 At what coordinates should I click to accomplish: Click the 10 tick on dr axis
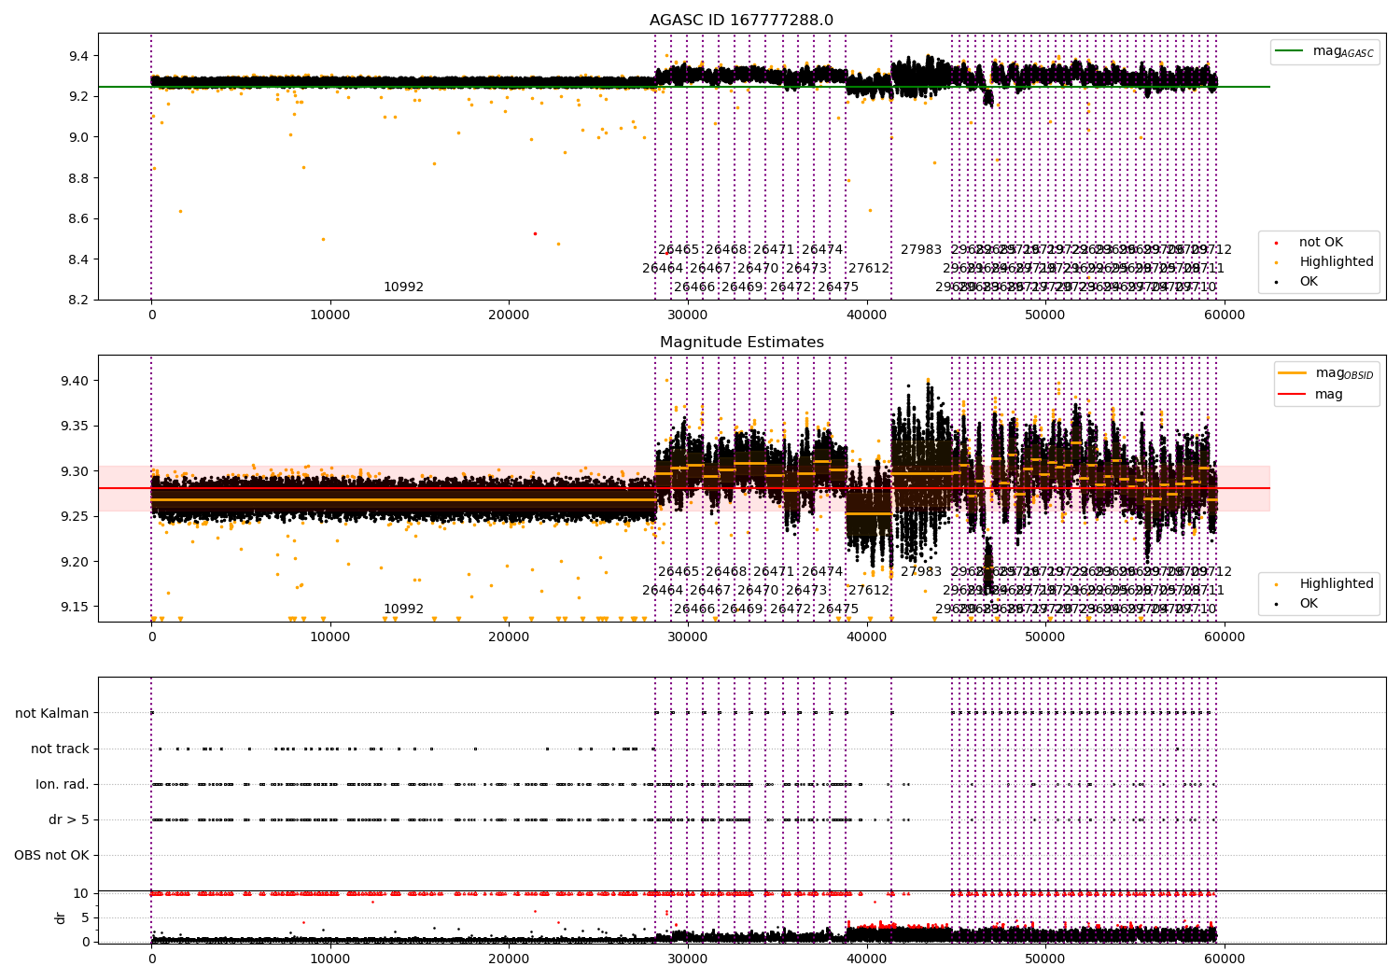click(81, 893)
